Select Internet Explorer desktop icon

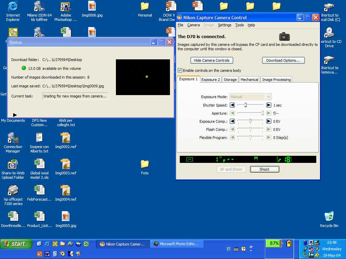(x=13, y=11)
